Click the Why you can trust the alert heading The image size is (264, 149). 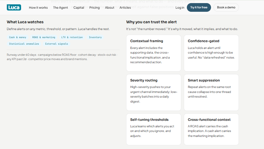[x=151, y=22]
